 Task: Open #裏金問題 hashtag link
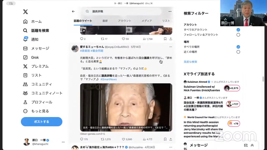97,51
